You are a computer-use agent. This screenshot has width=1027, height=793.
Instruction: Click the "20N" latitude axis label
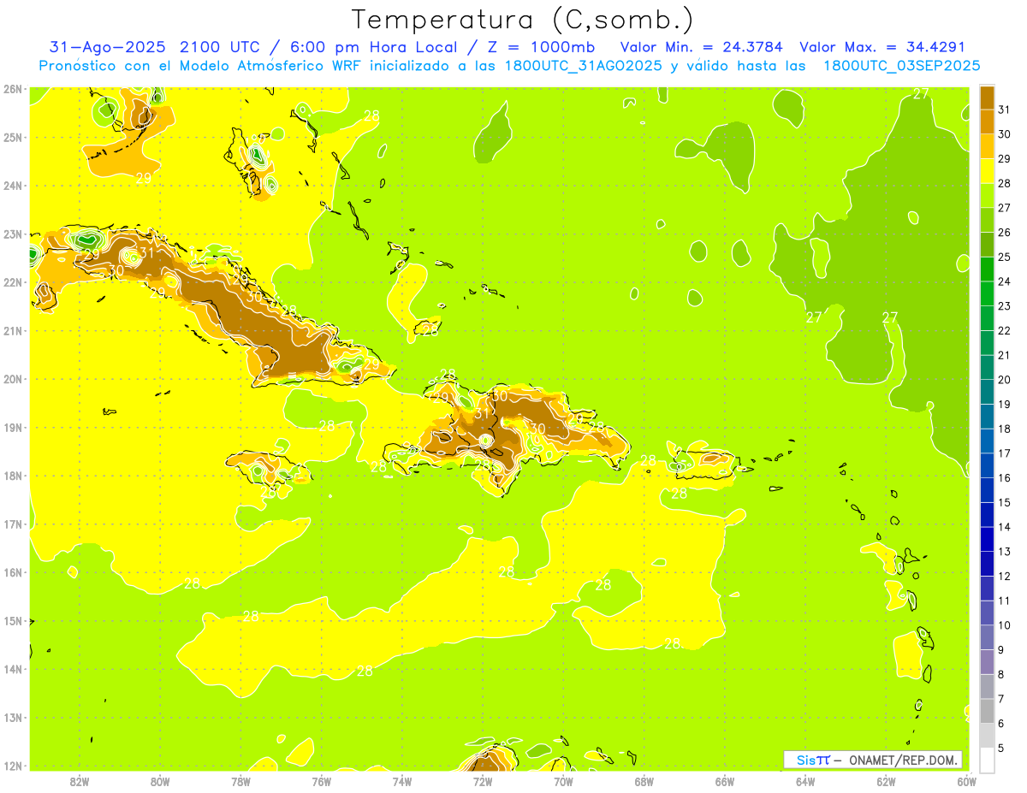(x=13, y=379)
